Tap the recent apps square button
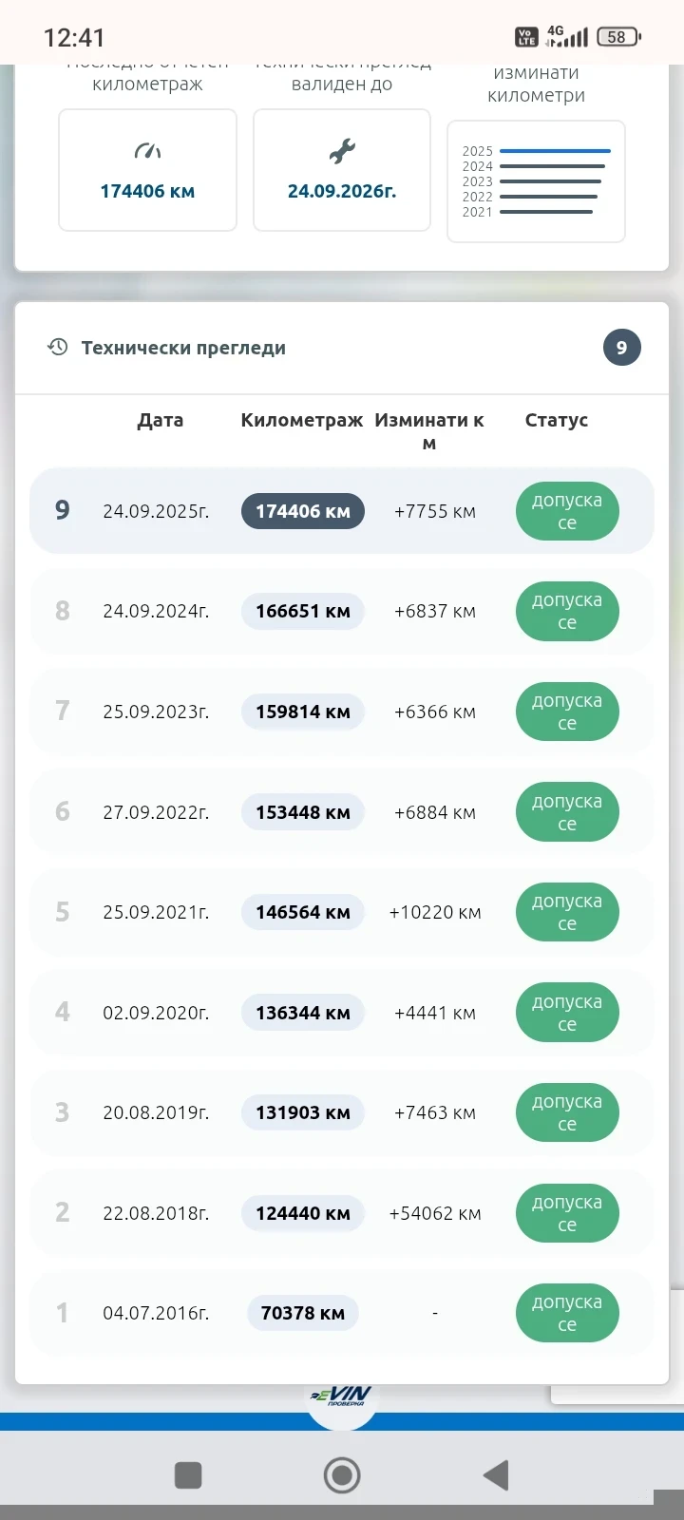This screenshot has width=684, height=1520. (188, 1475)
